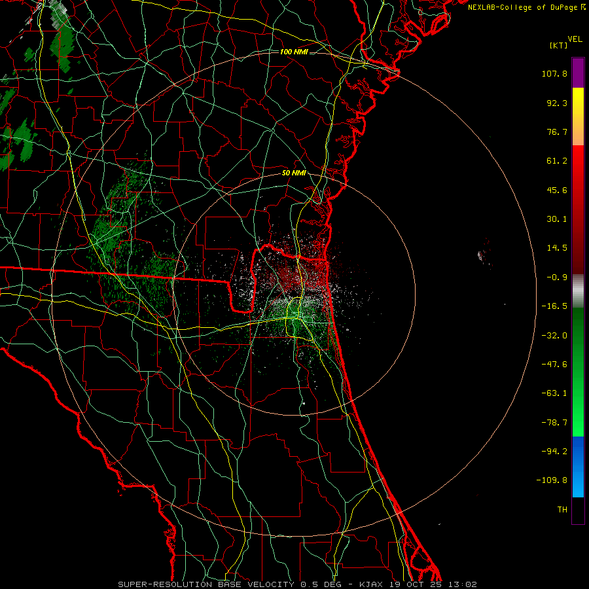Click the [KT] units label
The image size is (589, 589).
(x=558, y=45)
